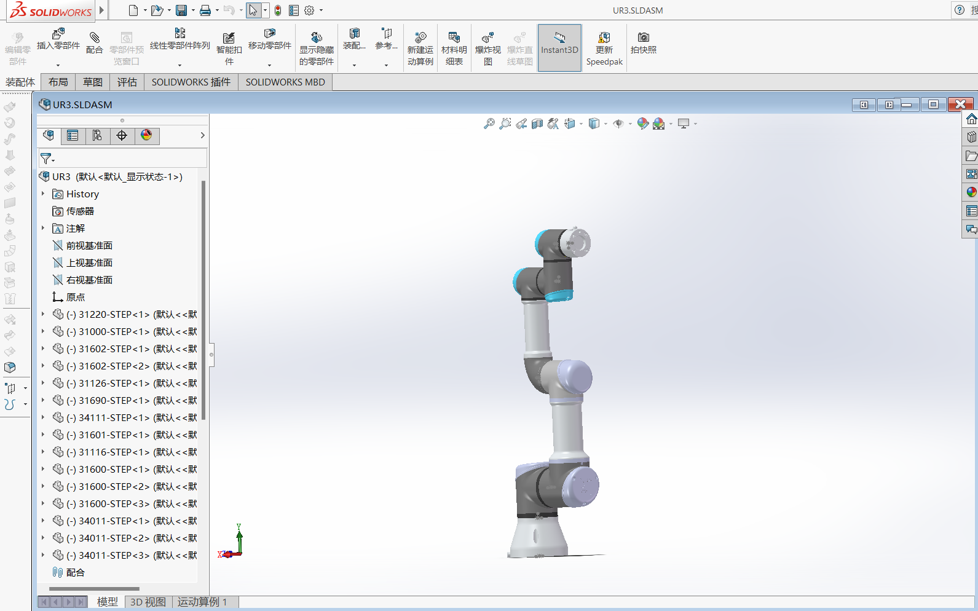Click Take Snapshot (拍快照) camera icon
This screenshot has width=978, height=611.
pos(644,37)
